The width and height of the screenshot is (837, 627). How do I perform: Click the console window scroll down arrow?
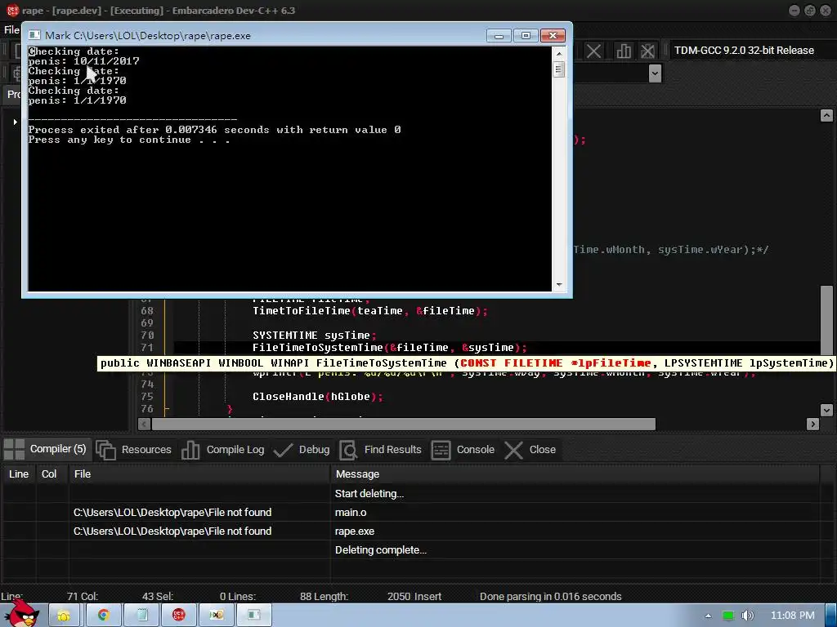coord(559,285)
